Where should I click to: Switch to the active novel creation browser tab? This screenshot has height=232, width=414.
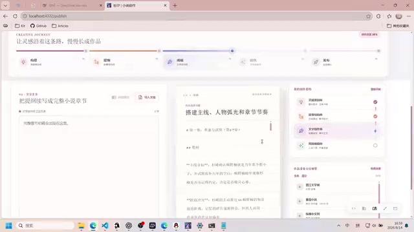[136, 5]
